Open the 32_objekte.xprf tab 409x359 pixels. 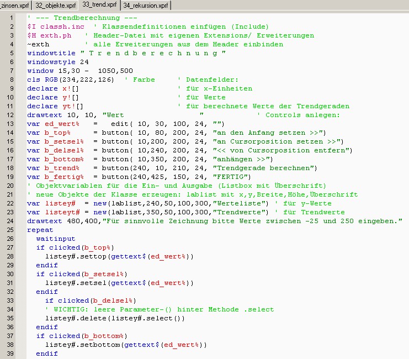56,5
